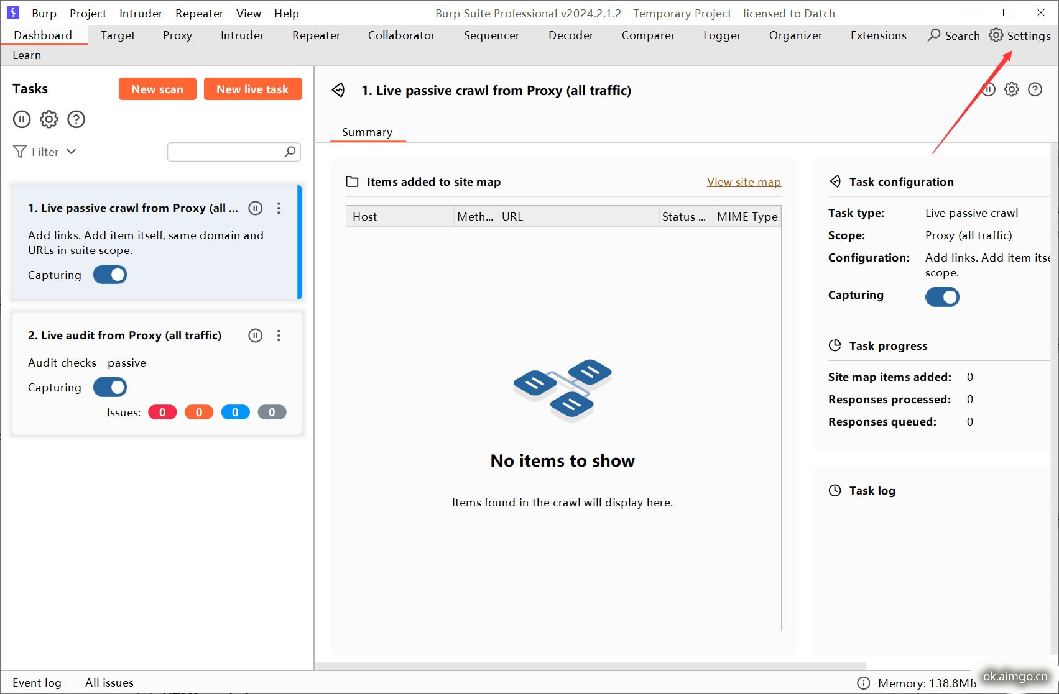Image resolution: width=1059 pixels, height=694 pixels.
Task: Open Settings gear in the top bar
Action: click(1020, 35)
